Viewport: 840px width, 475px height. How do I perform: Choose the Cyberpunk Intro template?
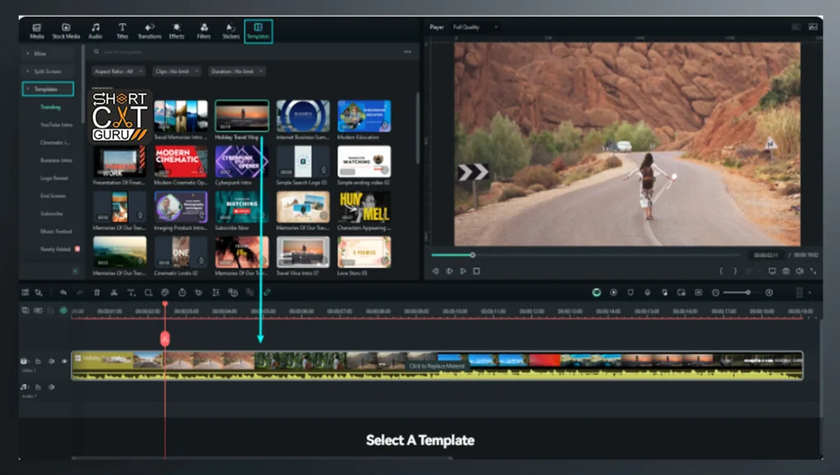[x=242, y=161]
